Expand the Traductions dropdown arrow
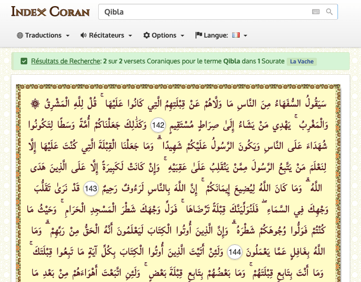 coord(68,36)
